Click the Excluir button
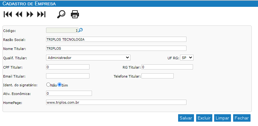This screenshot has height=126, width=258. tap(204, 118)
